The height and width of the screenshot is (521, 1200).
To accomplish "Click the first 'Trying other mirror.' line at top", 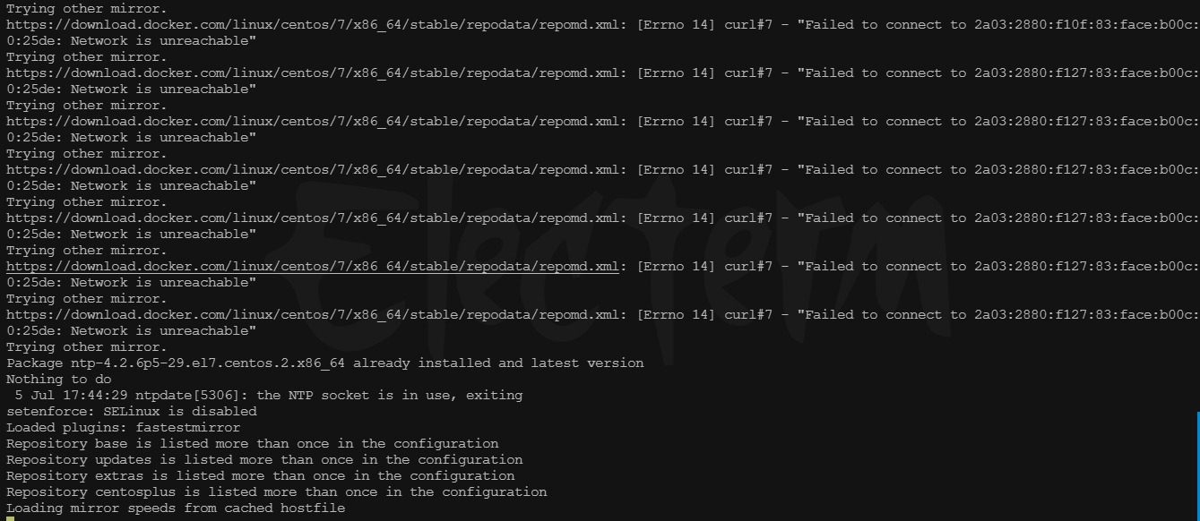I will pyautogui.click(x=87, y=8).
